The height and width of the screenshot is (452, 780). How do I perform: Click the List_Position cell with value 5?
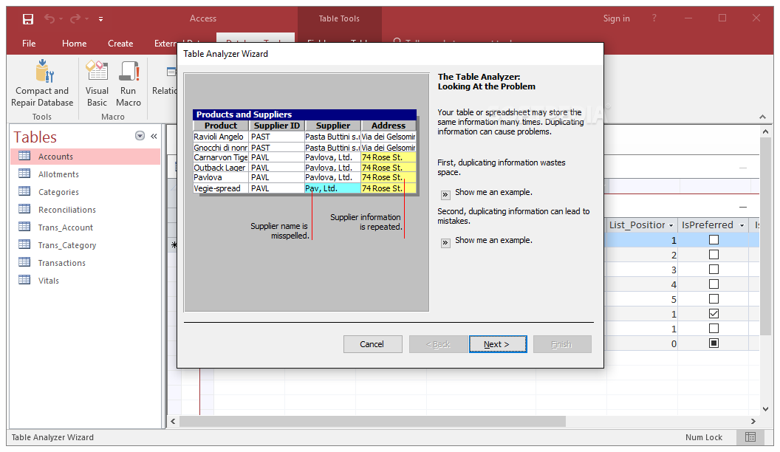point(642,299)
